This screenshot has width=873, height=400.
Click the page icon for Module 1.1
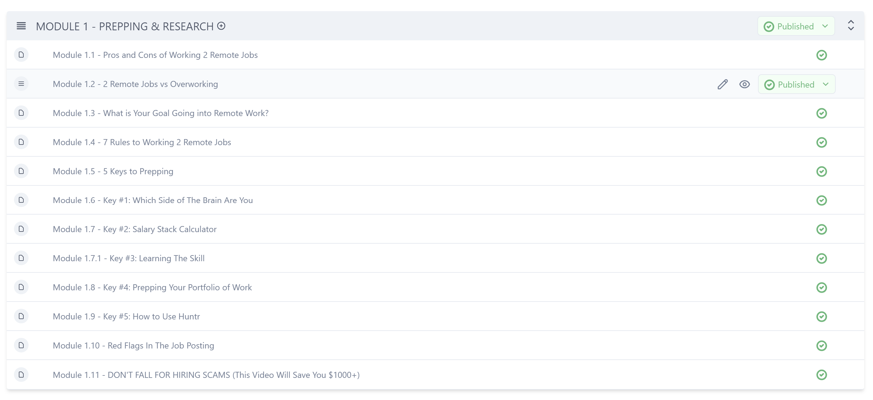point(21,55)
